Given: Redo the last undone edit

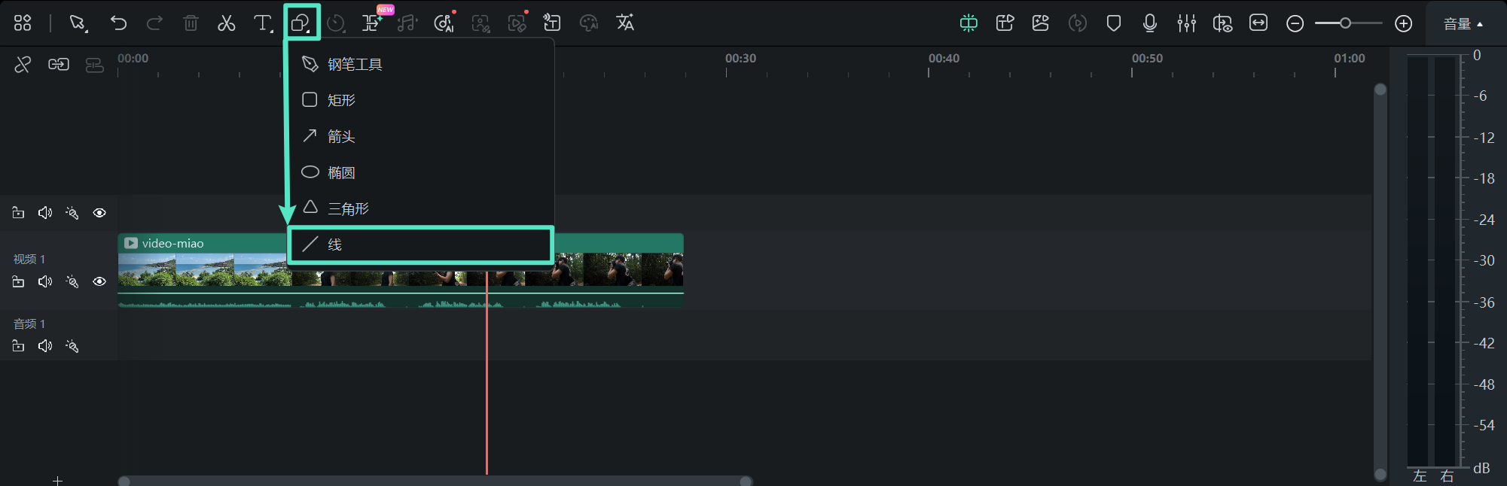Looking at the screenshot, I should 154,23.
